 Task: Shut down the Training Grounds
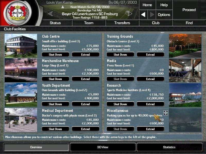click(120, 54)
